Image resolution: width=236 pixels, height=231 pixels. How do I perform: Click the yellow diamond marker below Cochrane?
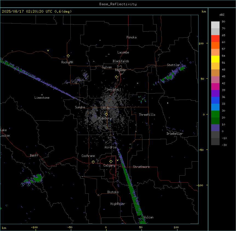[x=93, y=162]
